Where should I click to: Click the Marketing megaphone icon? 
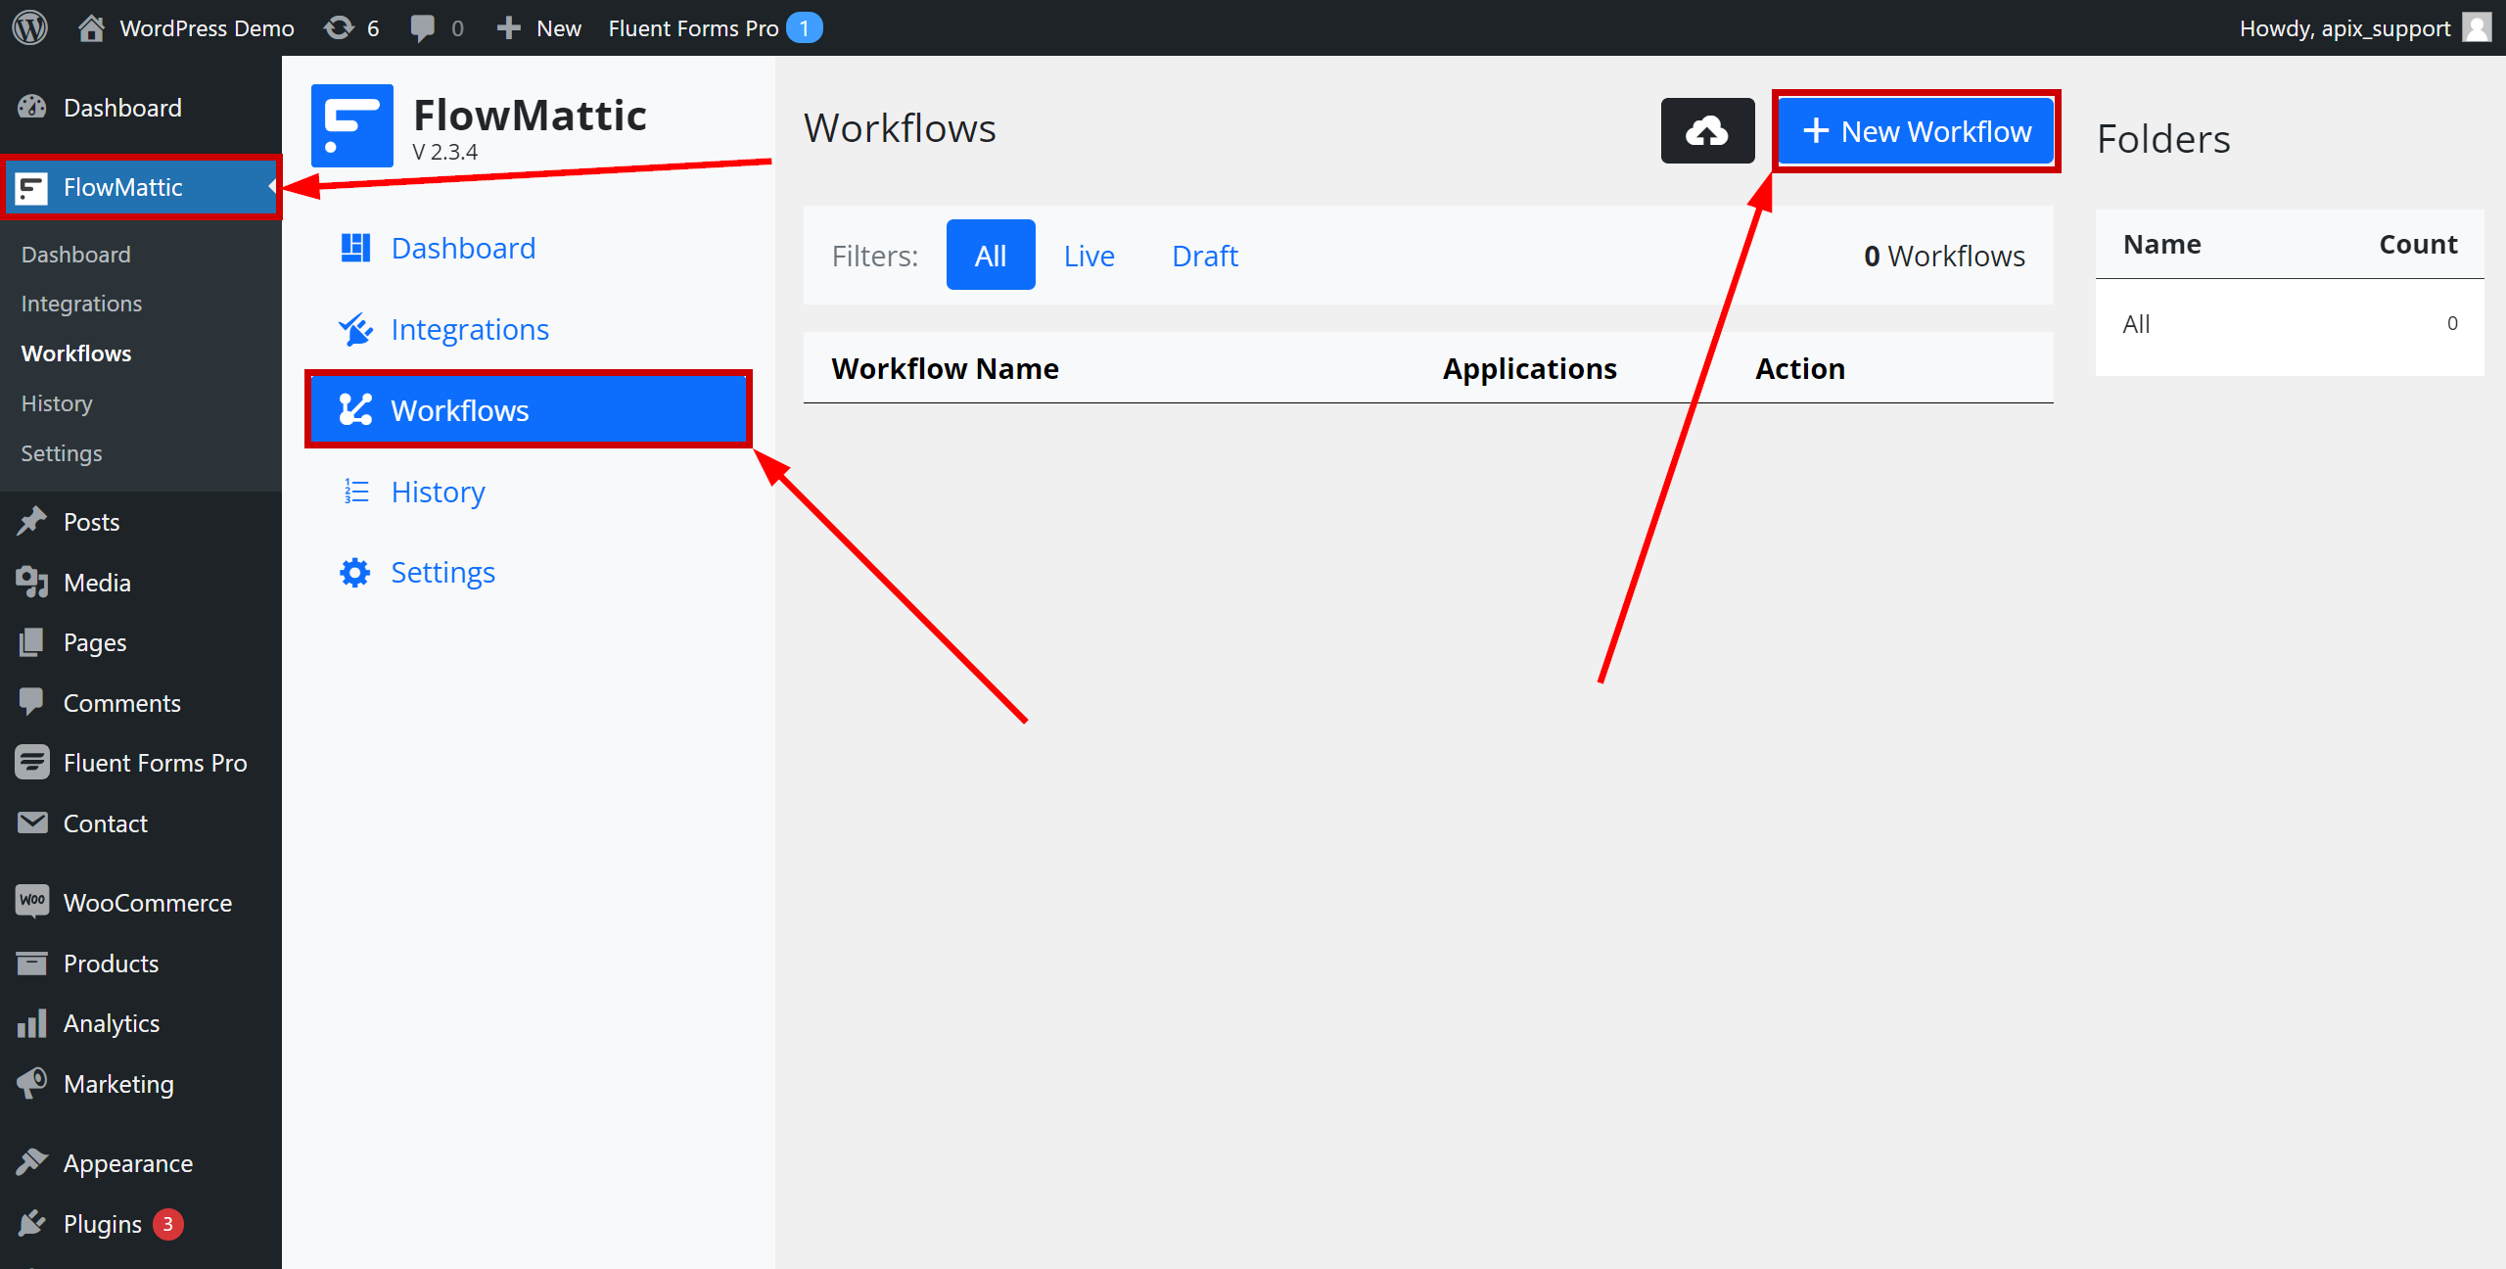(31, 1083)
